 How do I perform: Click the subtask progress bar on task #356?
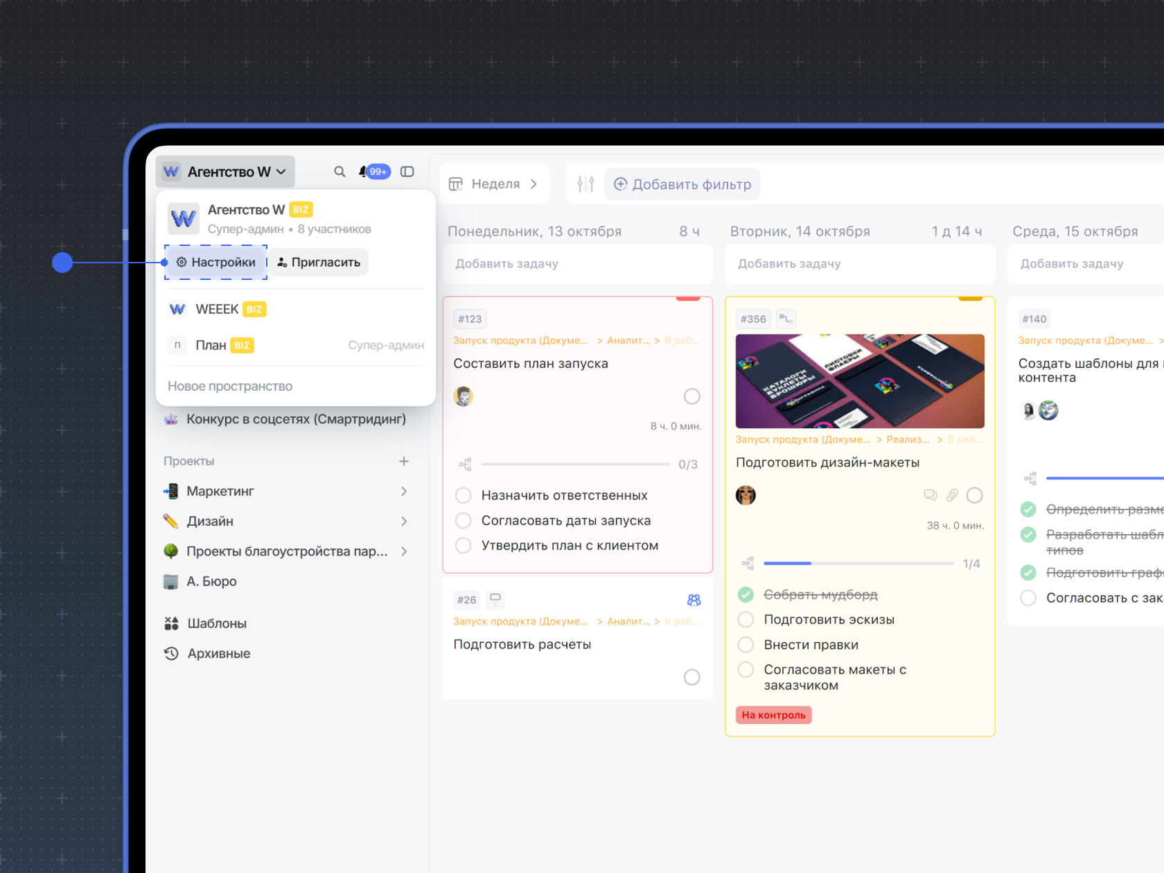pyautogui.click(x=858, y=564)
